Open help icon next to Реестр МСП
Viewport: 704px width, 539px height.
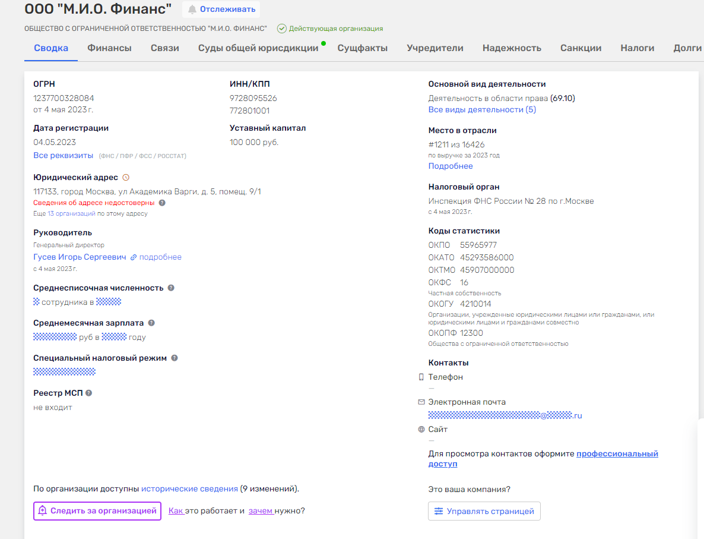[89, 393]
